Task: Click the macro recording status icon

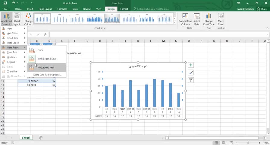Action: click(x=13, y=143)
